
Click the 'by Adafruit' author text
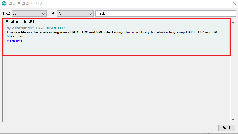[16, 28]
